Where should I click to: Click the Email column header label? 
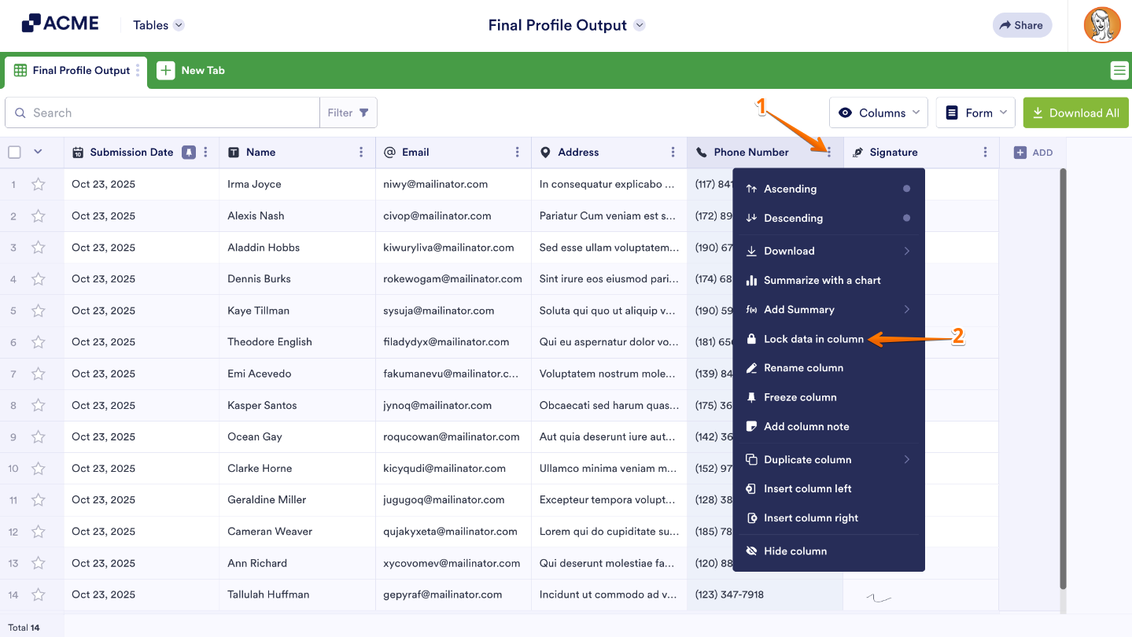click(x=415, y=153)
